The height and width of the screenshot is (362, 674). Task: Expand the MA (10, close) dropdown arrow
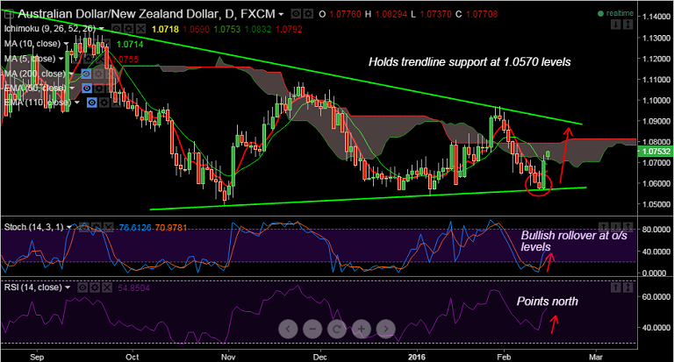[x=66, y=44]
